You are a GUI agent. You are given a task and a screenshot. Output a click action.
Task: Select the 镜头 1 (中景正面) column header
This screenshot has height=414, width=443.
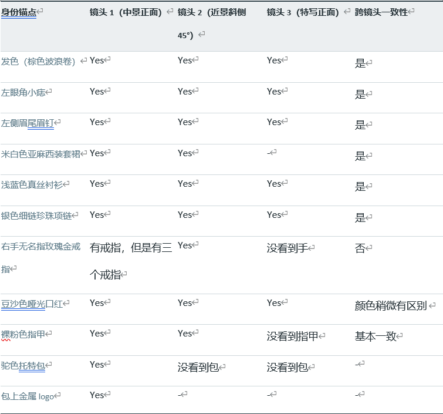(x=126, y=12)
